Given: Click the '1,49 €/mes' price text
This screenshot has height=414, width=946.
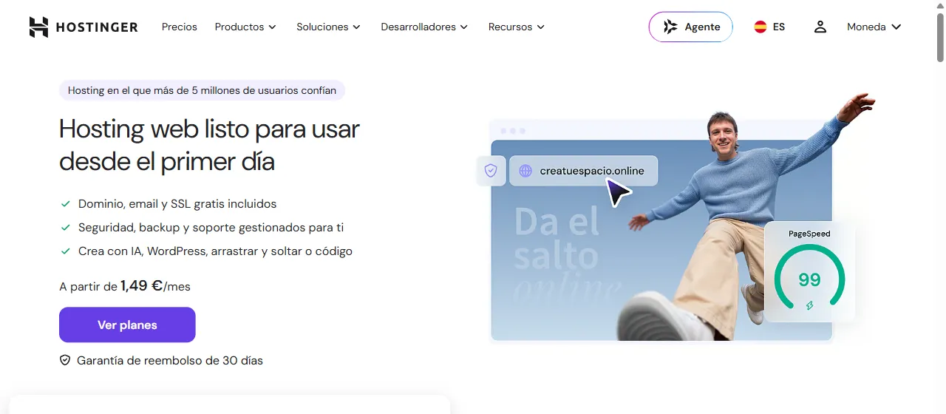Looking at the screenshot, I should click(x=155, y=286).
